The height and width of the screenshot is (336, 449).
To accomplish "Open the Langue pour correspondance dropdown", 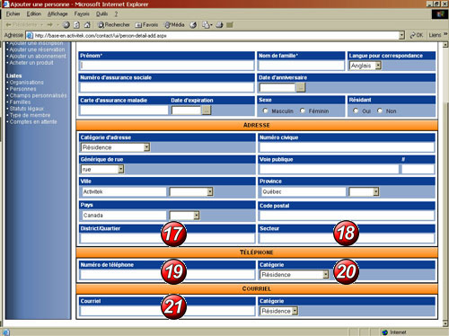I will (365, 66).
